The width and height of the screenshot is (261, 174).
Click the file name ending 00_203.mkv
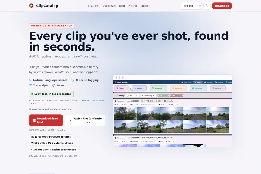tap(150, 138)
